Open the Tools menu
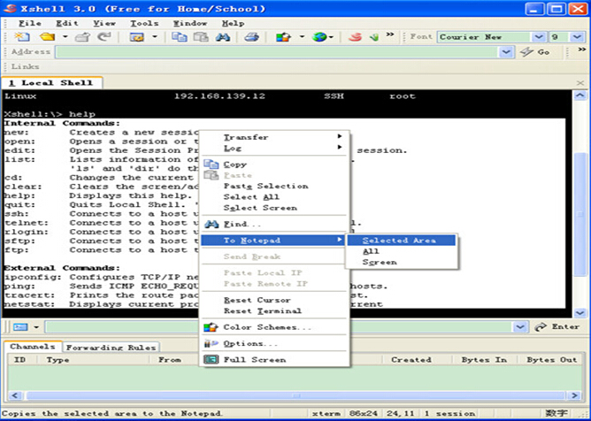 point(144,23)
